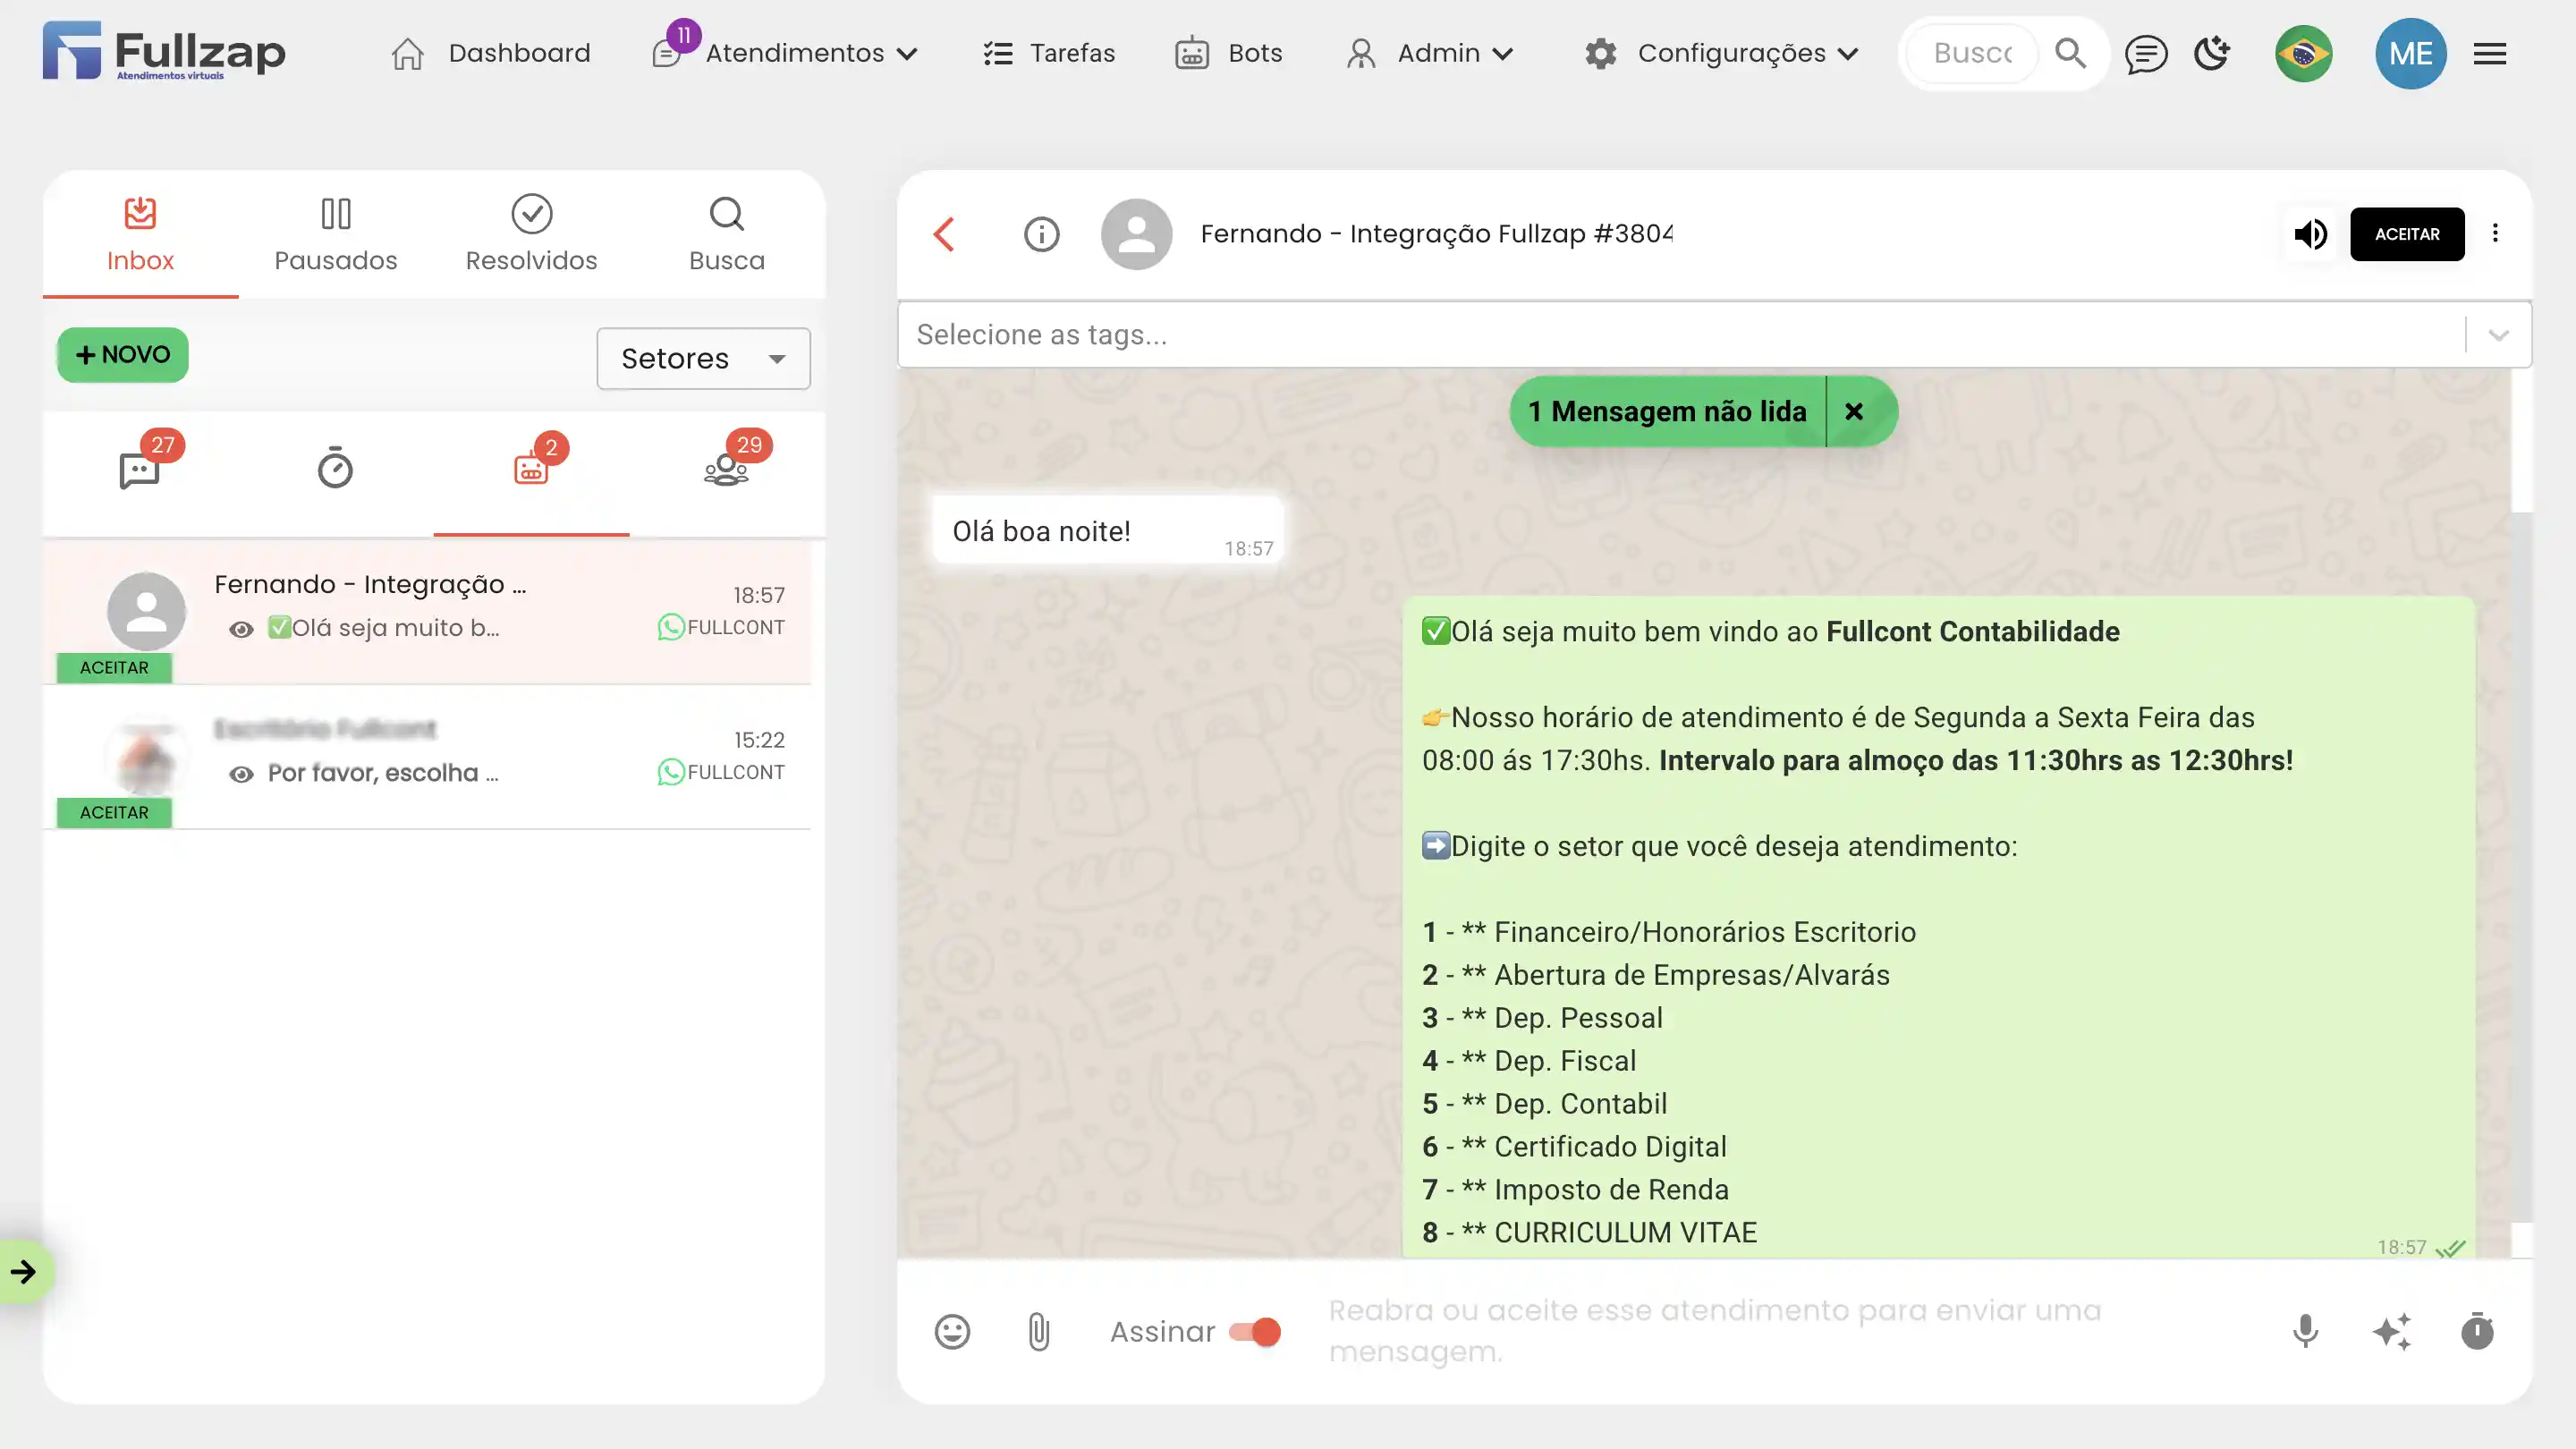Image resolution: width=2576 pixels, height=1449 pixels.
Task: Click the emoji picker icon
Action: (951, 1331)
